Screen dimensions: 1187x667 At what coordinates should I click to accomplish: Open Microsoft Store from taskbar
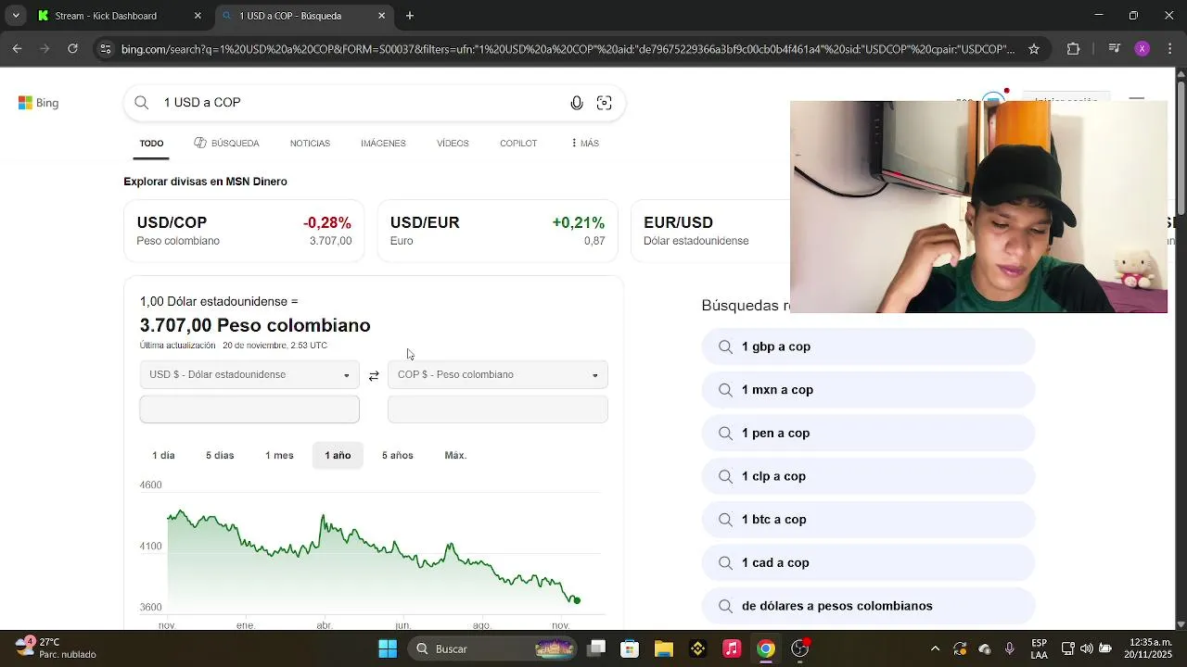coord(630,648)
